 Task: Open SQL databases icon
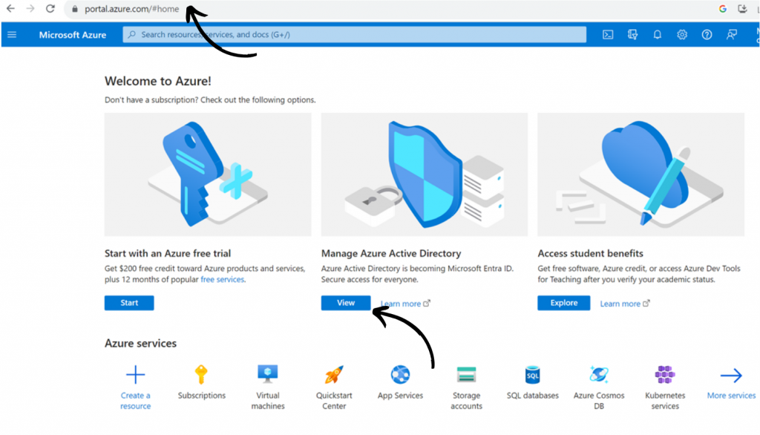(x=533, y=375)
